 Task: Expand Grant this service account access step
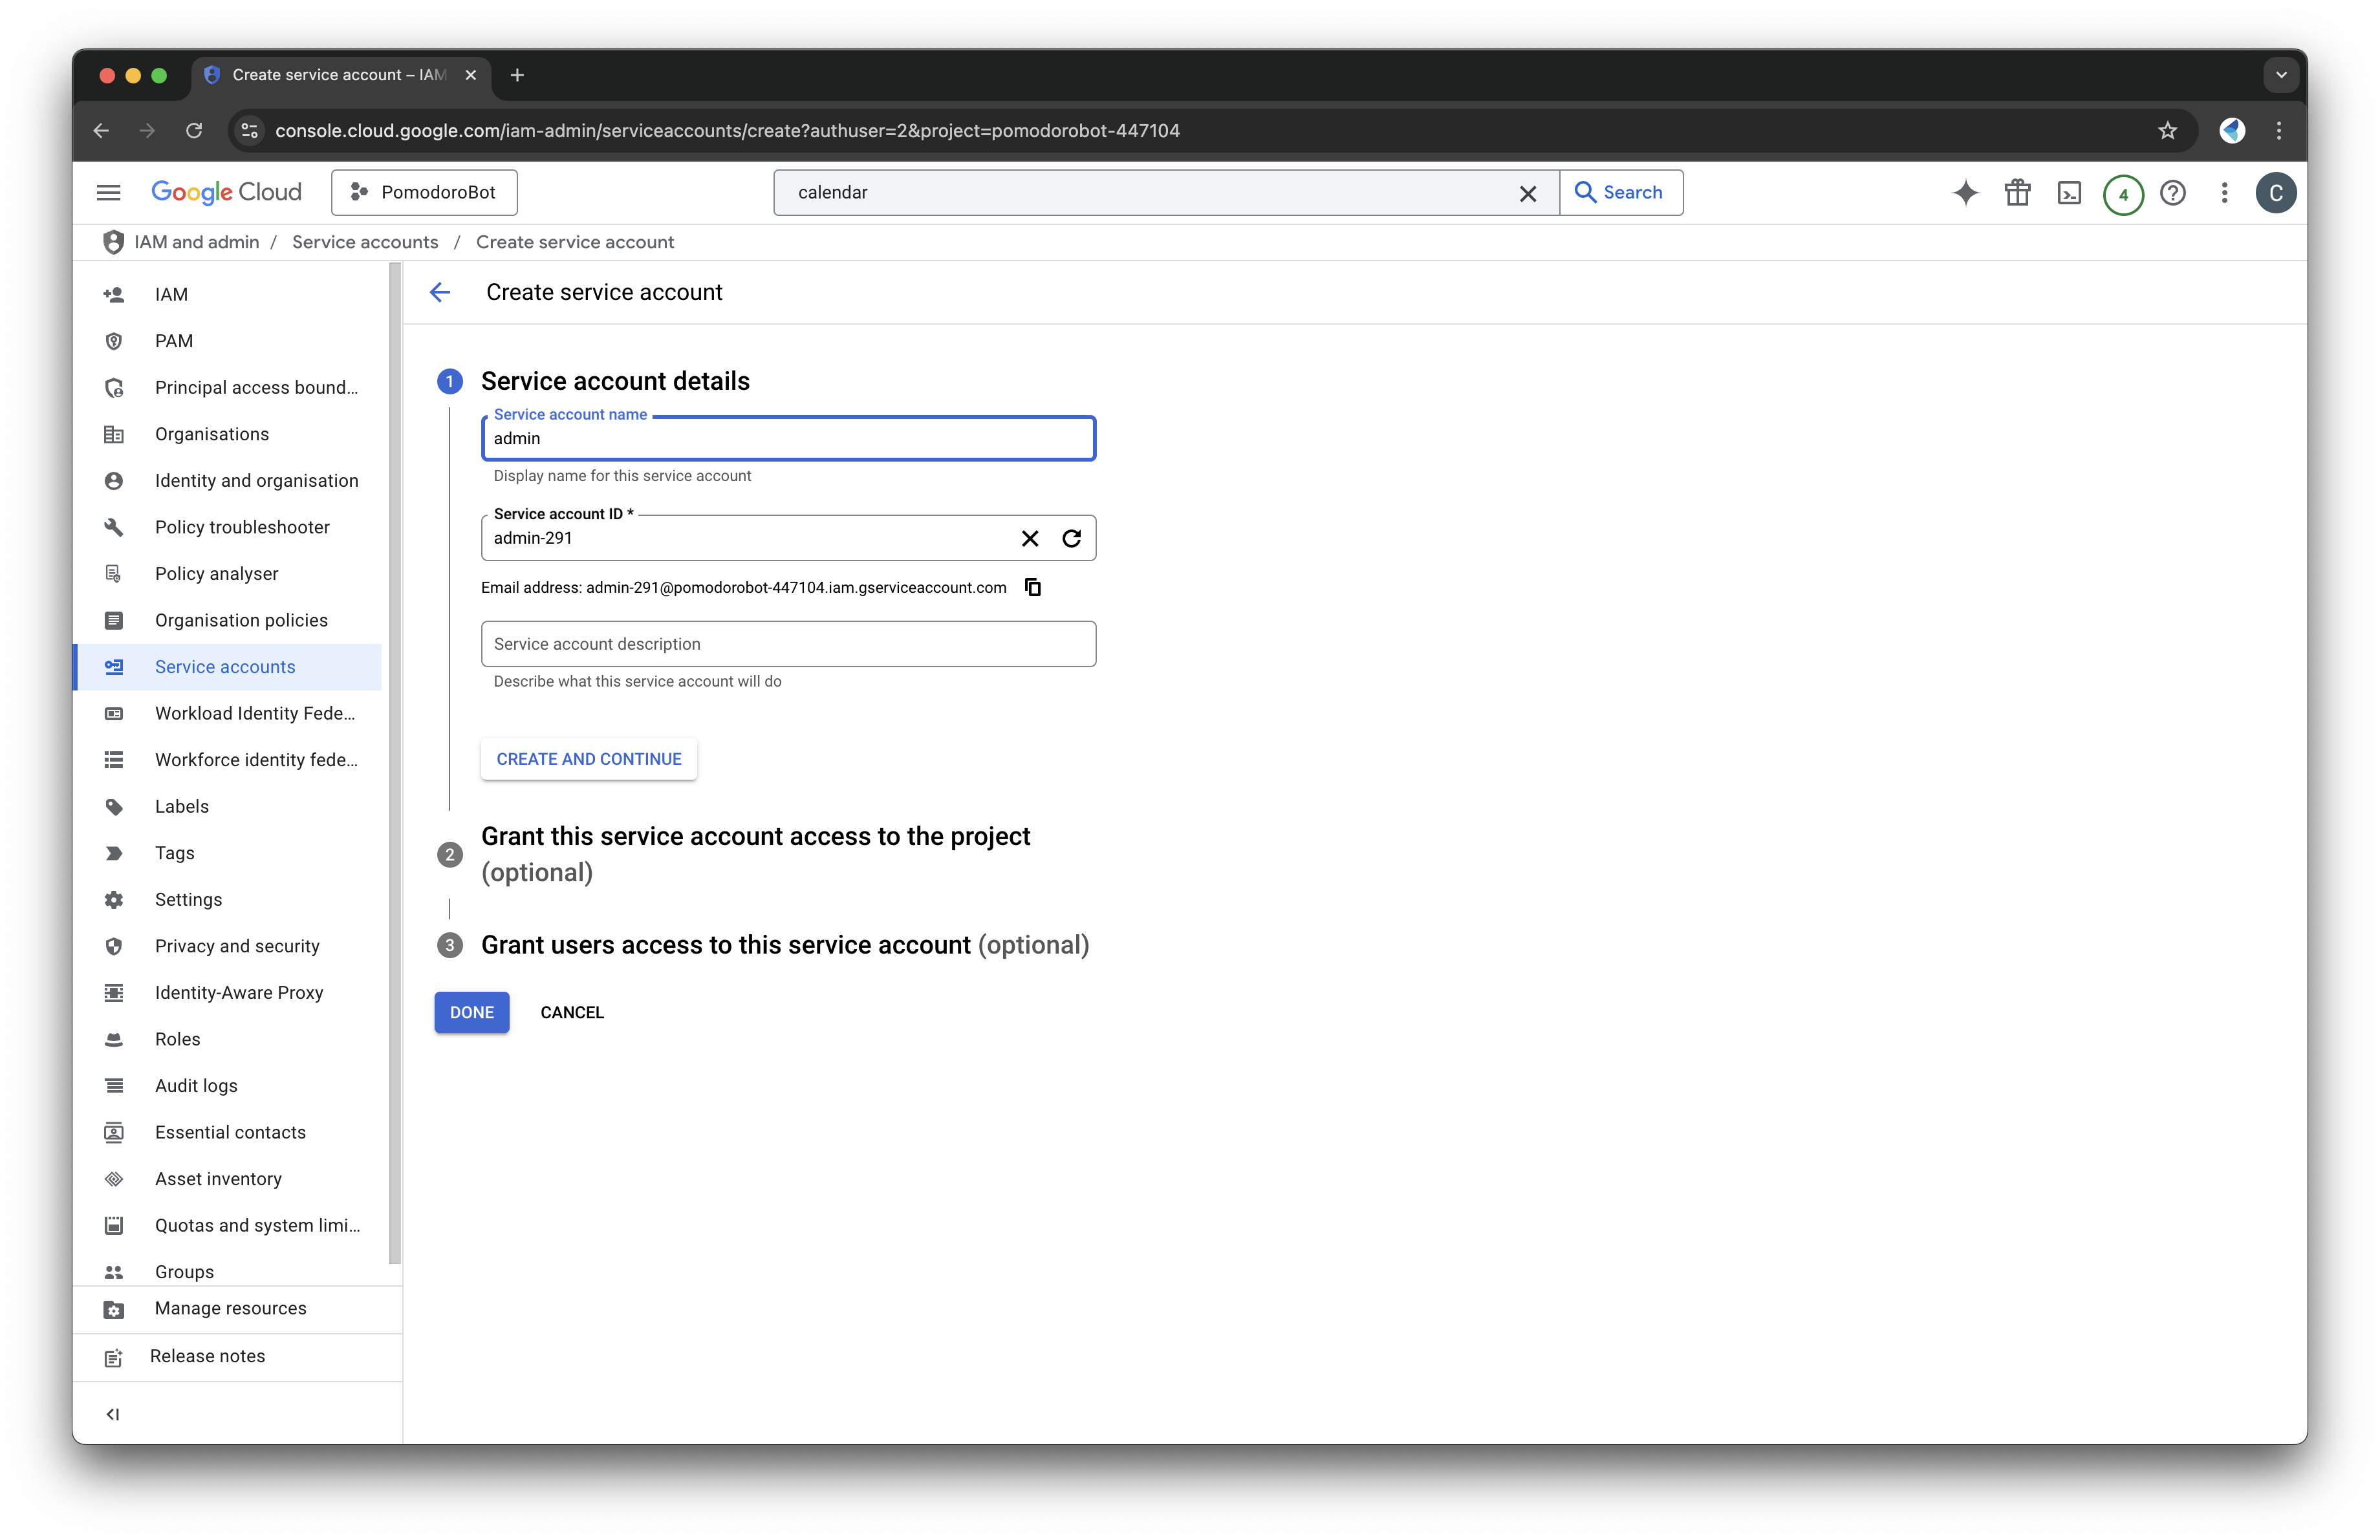[x=755, y=853]
